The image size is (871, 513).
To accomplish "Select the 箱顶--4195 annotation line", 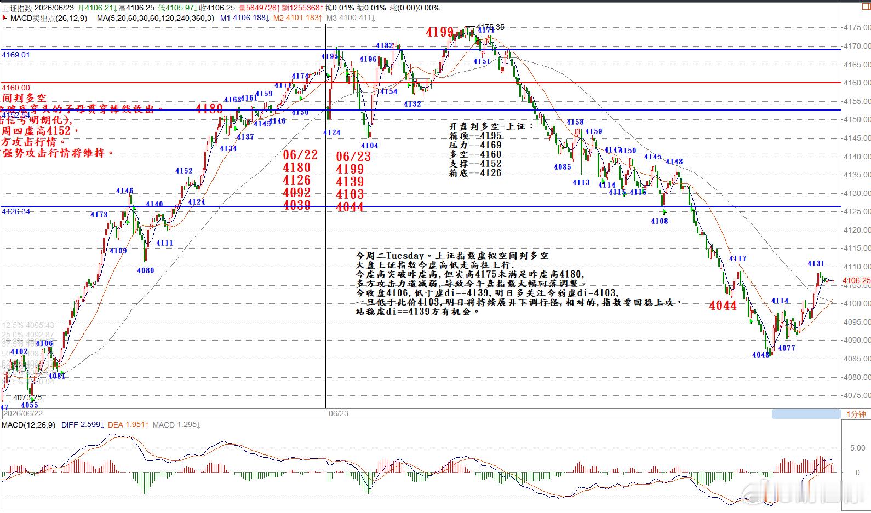I will pyautogui.click(x=475, y=135).
